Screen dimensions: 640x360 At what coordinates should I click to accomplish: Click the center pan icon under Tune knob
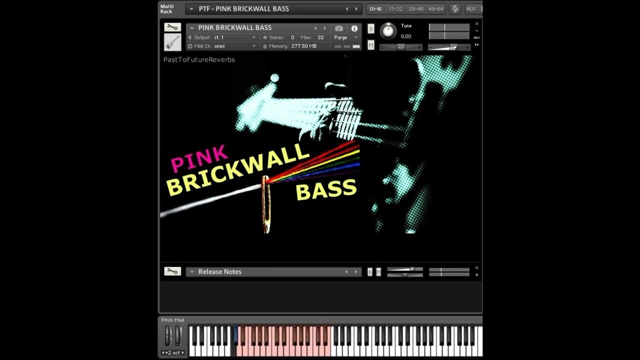tap(400, 47)
